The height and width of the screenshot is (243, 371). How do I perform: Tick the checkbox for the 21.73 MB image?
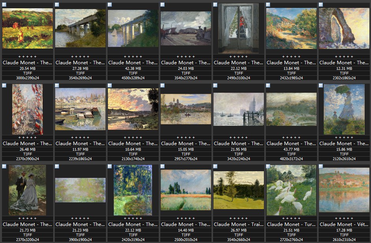(x=4, y=166)
